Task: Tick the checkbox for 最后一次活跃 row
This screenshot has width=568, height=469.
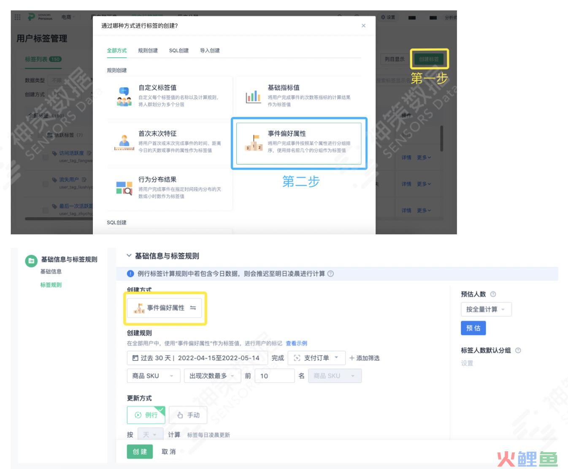Action: point(45,210)
